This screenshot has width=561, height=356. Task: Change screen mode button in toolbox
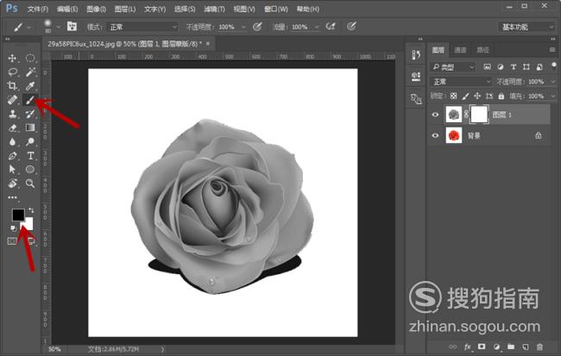[31, 241]
